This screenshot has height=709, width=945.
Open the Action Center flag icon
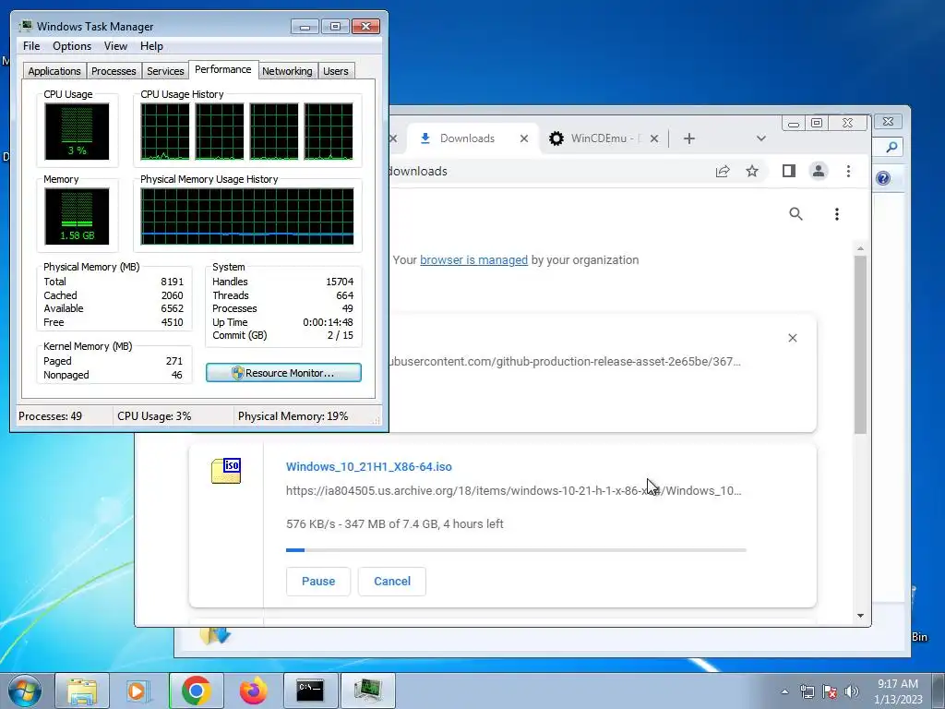[829, 691]
